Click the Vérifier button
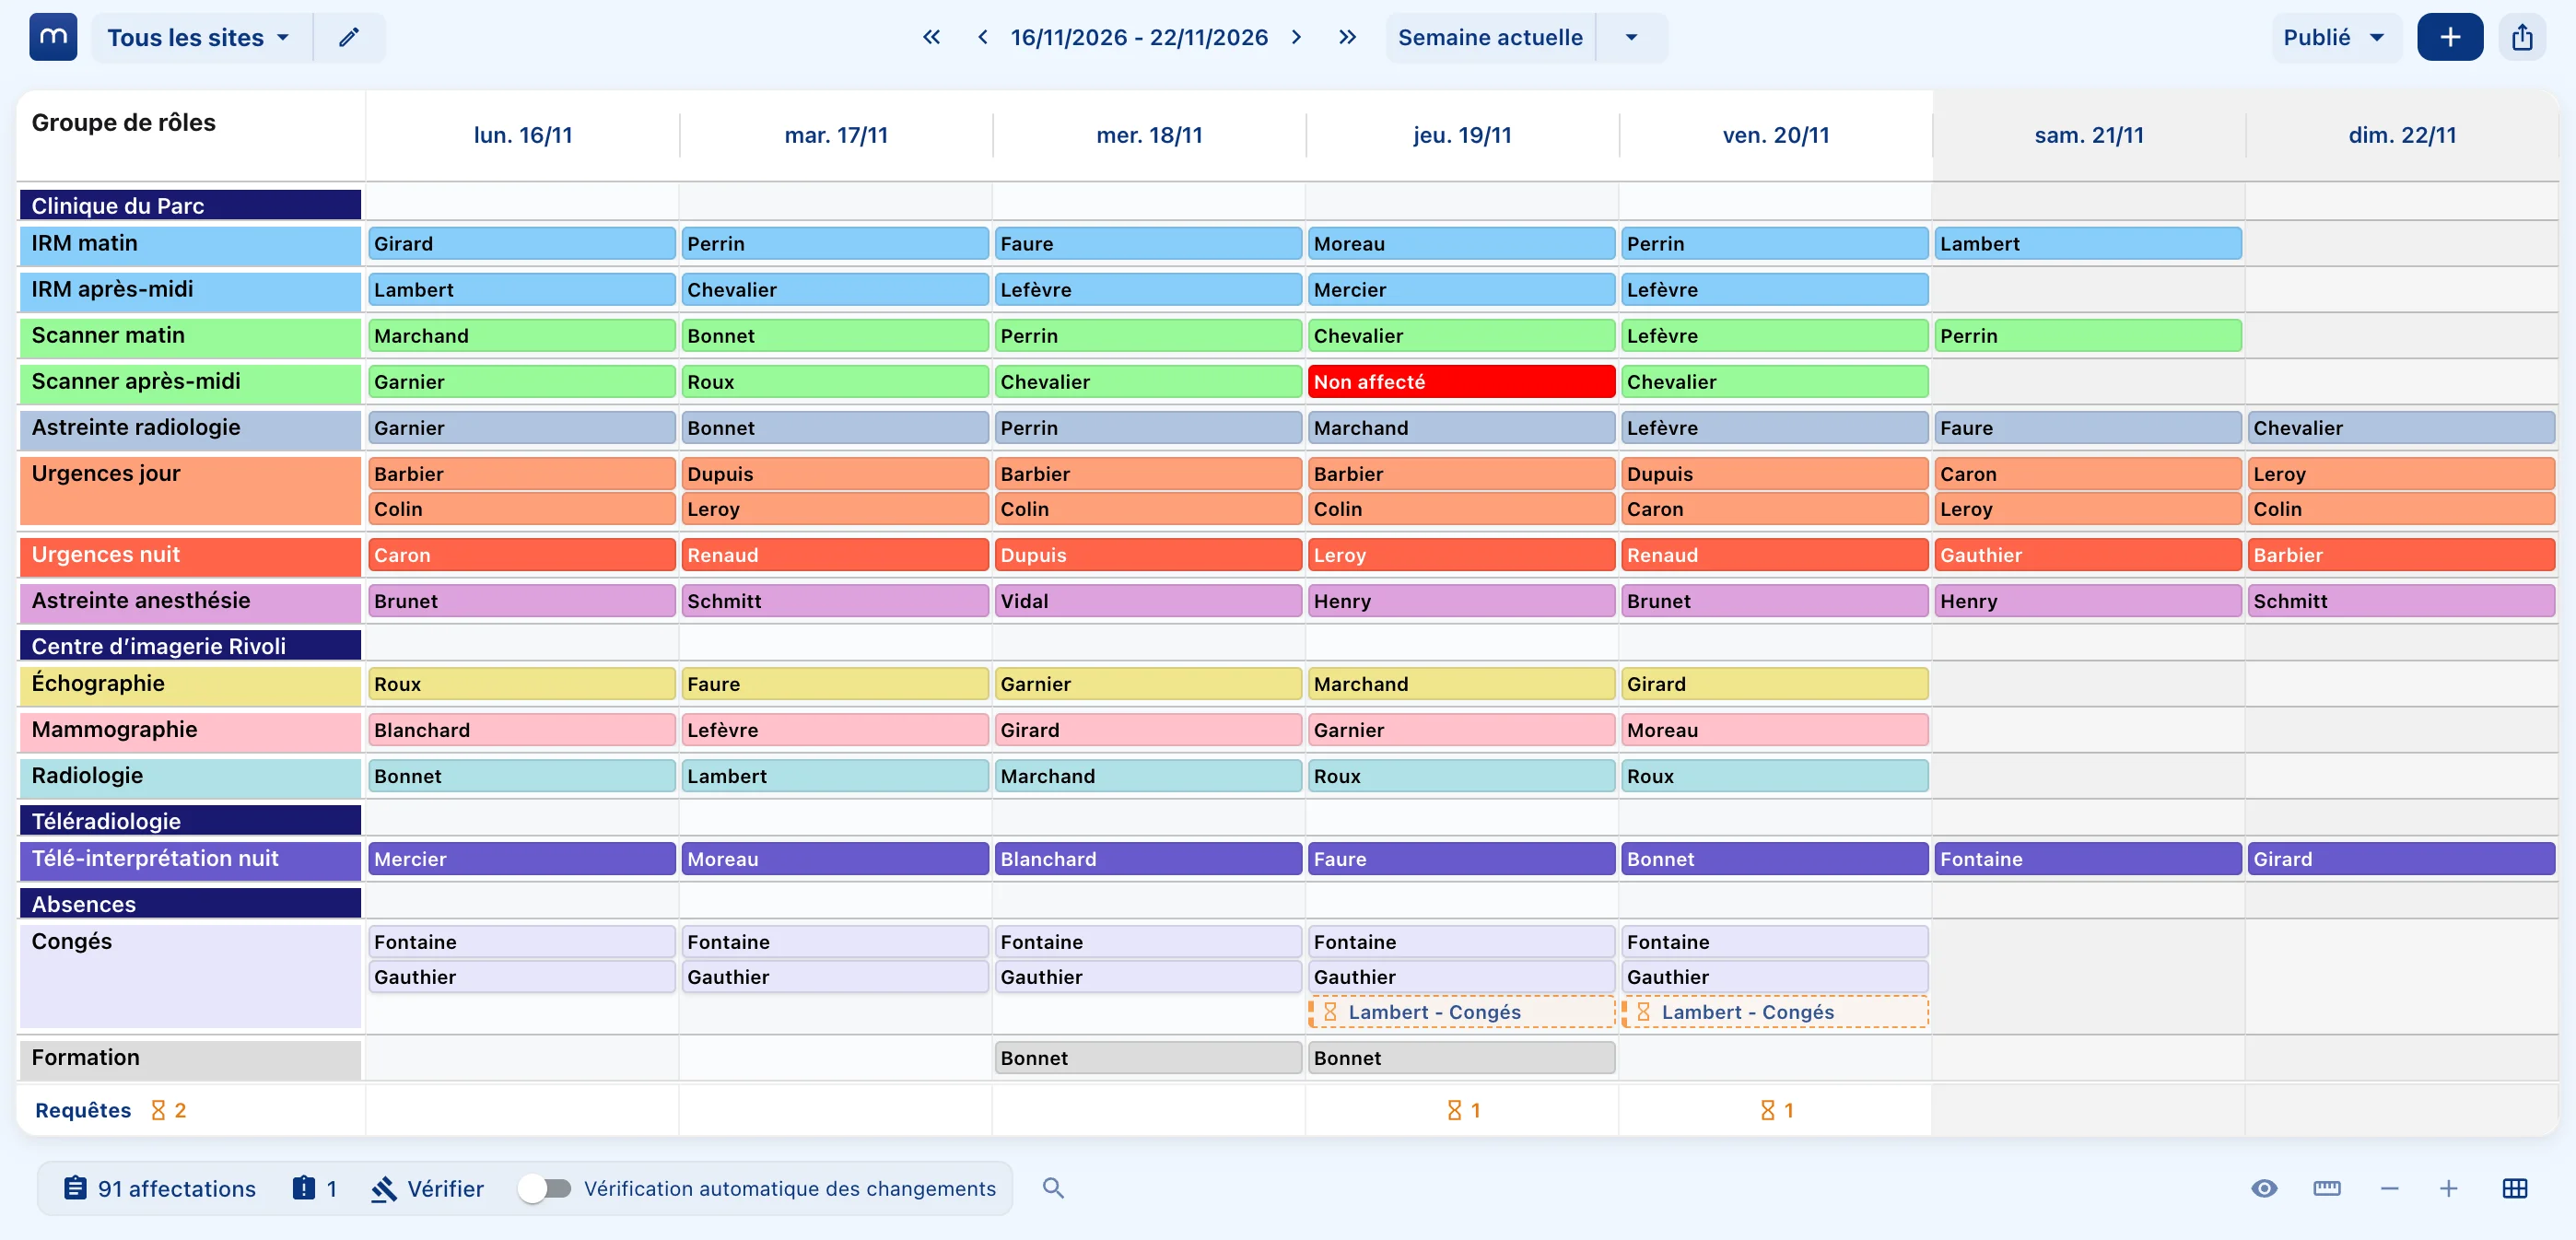 pos(427,1188)
